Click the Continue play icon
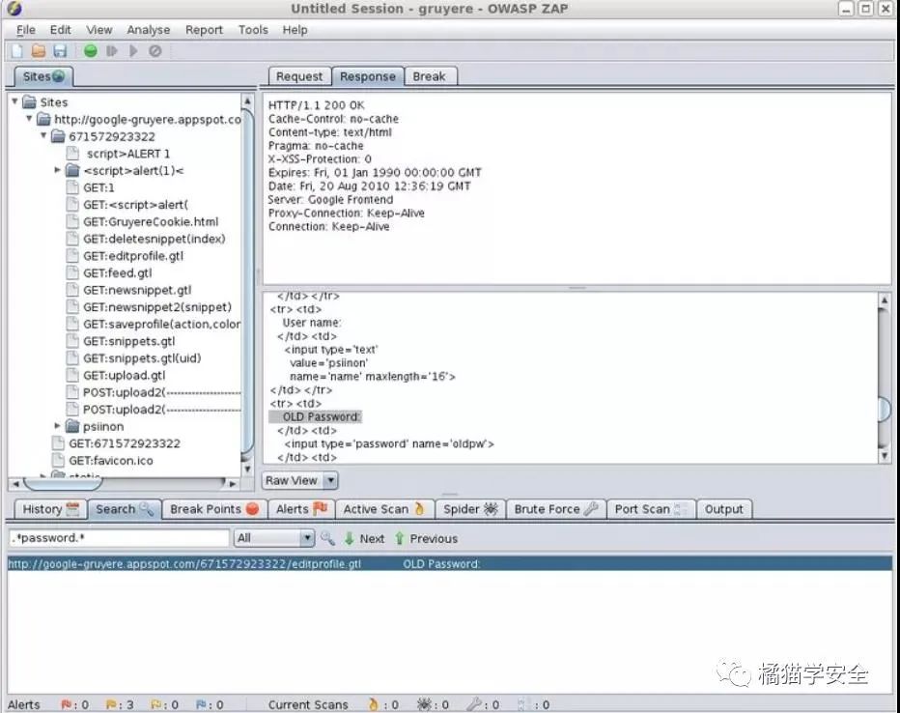Screen dimensions: 900x713 coord(133,51)
